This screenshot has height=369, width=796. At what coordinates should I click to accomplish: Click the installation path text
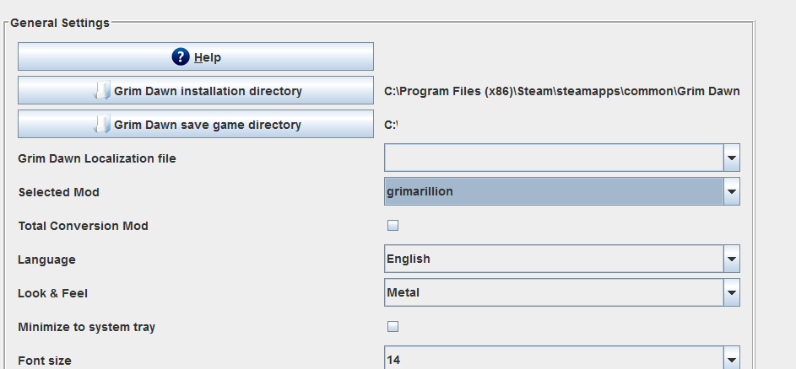(x=562, y=91)
